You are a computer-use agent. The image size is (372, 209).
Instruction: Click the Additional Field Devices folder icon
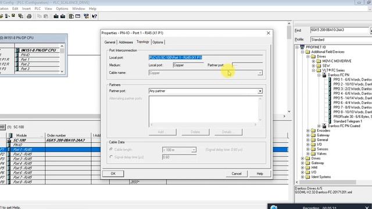(307, 52)
